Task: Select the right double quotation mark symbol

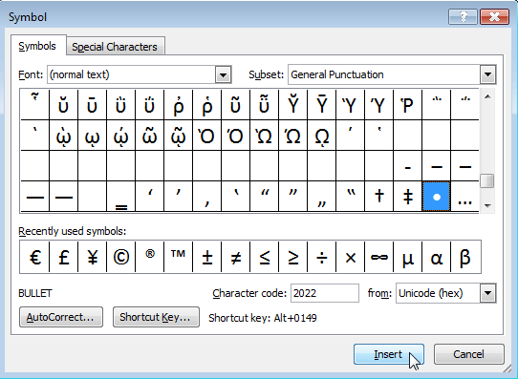Action: [x=293, y=197]
